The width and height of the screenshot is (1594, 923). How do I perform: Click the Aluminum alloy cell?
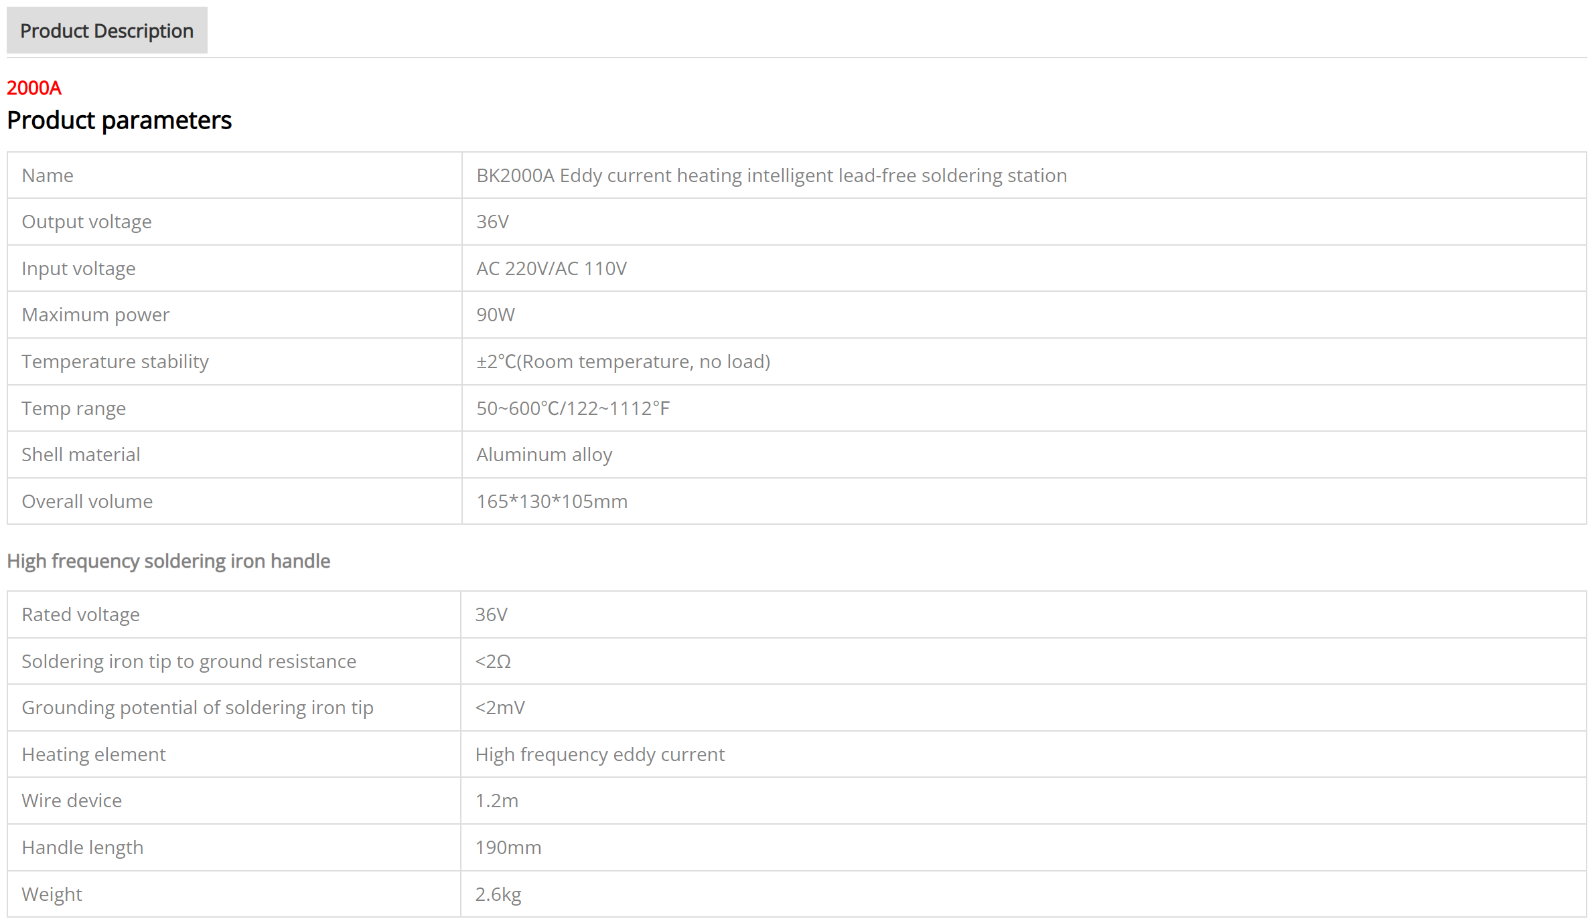[x=544, y=454]
